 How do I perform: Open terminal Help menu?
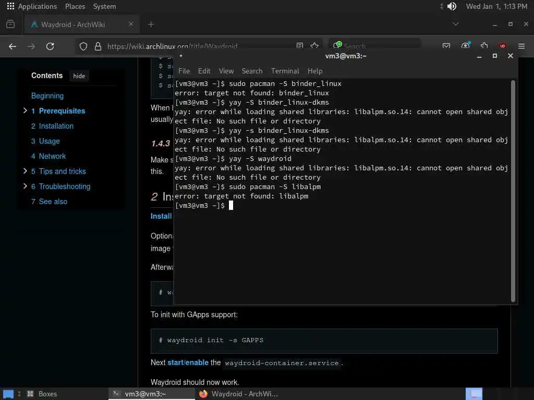[315, 71]
